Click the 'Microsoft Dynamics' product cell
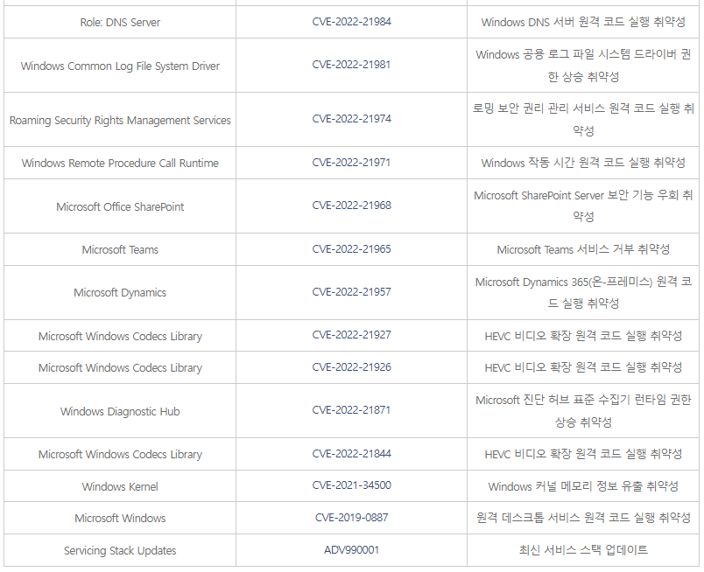This screenshot has width=704, height=572. pyautogui.click(x=120, y=293)
